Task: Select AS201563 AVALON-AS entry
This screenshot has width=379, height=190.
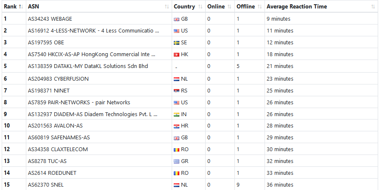Action: (56, 126)
